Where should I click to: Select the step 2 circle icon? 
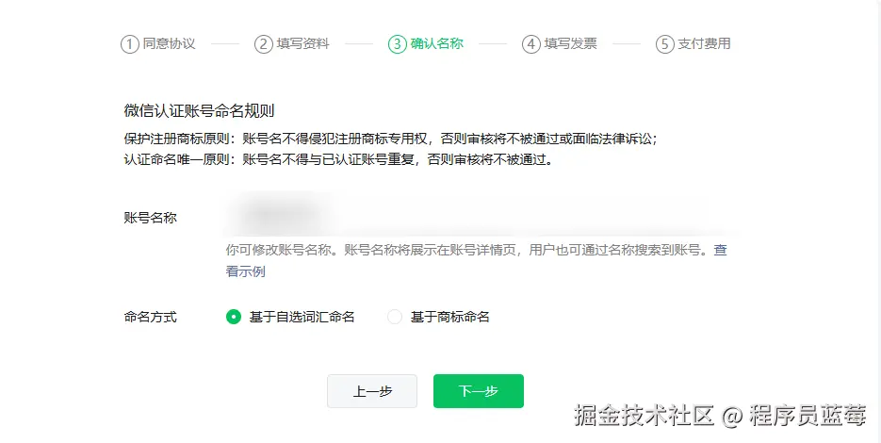[x=264, y=44]
